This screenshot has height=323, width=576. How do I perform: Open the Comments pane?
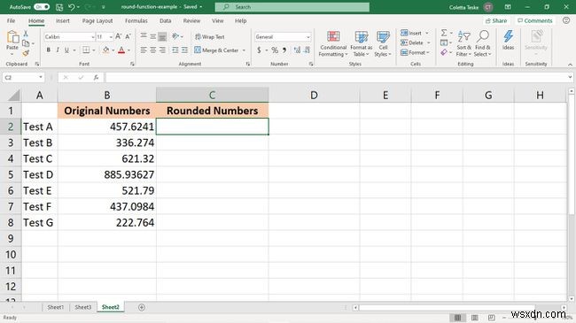click(x=535, y=21)
